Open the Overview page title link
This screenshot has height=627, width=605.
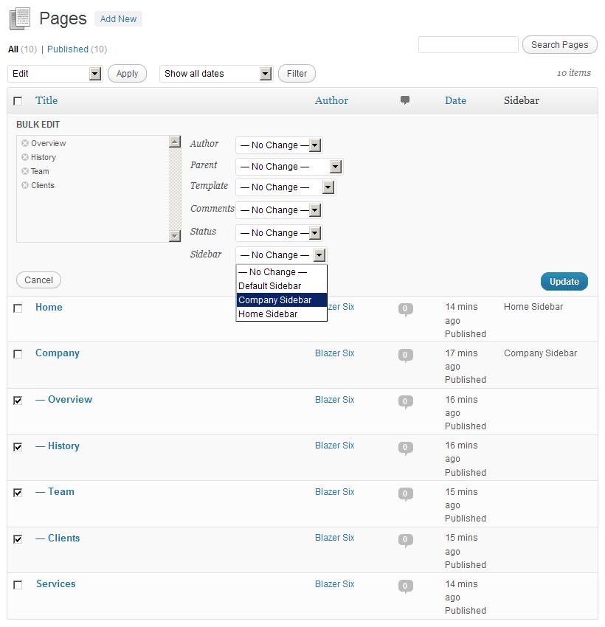(x=63, y=400)
